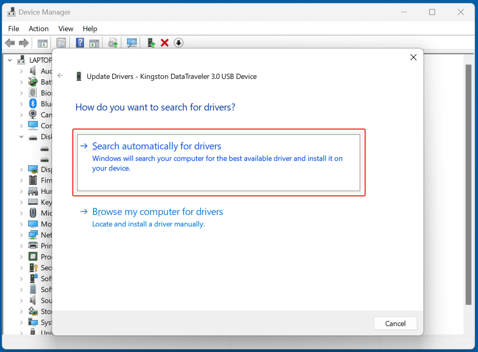Open Help using the blue question mark icon
The image size is (478, 352).
[80, 42]
